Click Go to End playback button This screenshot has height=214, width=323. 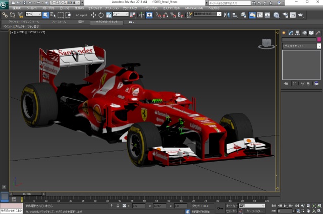click(296, 205)
